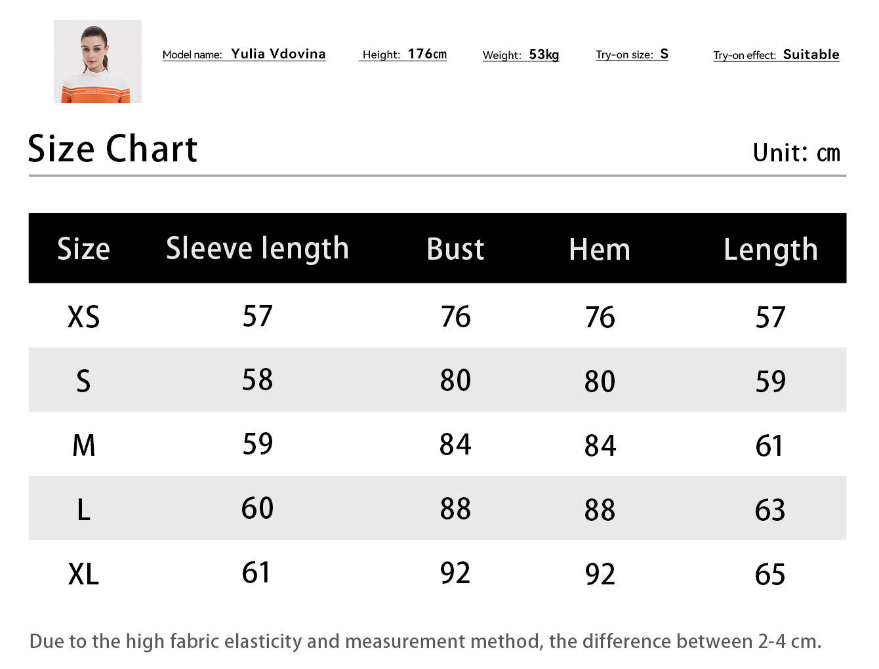
Task: Click hem value 88 in L row
Action: [x=600, y=510]
